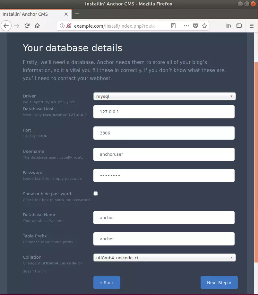Click the 'Table Prefix' label
Screen dimensions: 258x295
pyautogui.click(x=35, y=236)
